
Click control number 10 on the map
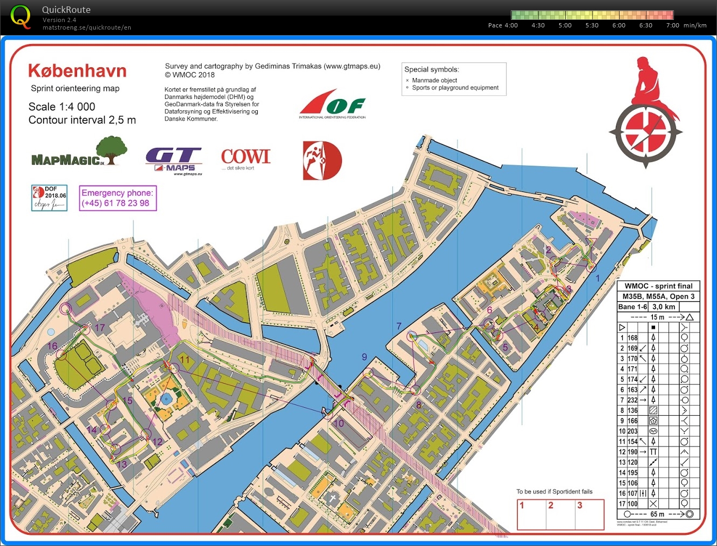click(339, 423)
